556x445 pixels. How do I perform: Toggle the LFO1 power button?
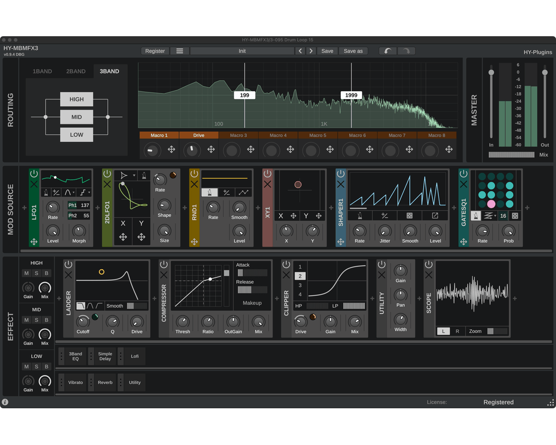[x=34, y=174]
